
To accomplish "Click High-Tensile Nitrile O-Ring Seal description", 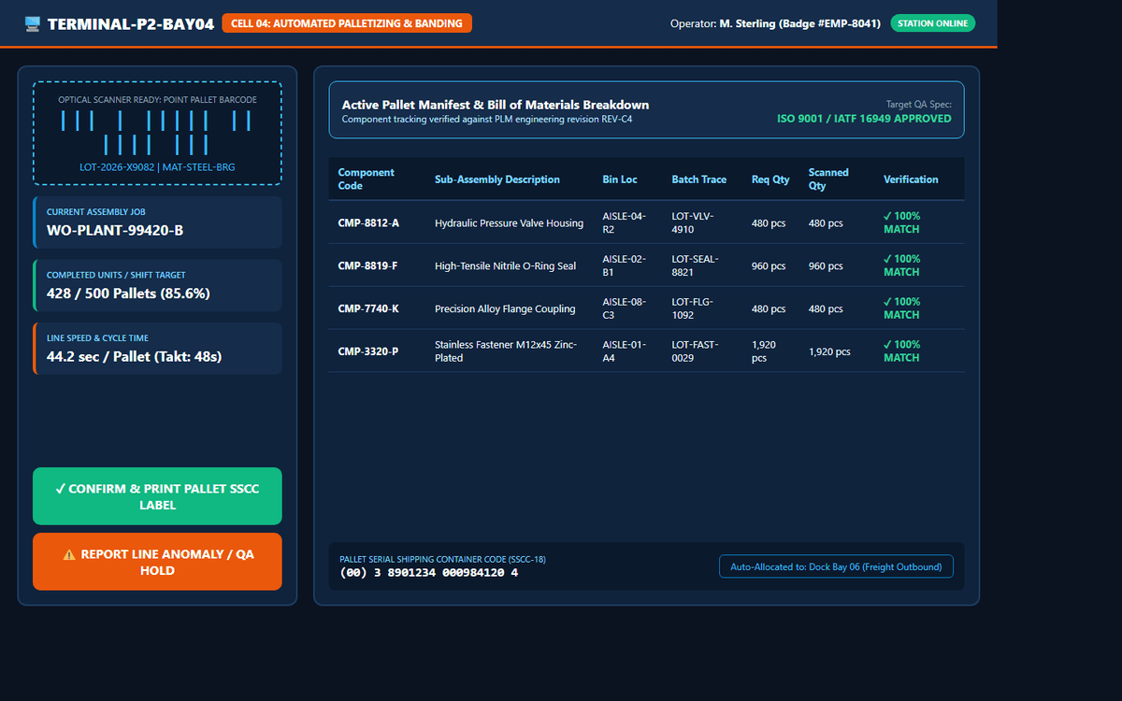I will [x=506, y=266].
